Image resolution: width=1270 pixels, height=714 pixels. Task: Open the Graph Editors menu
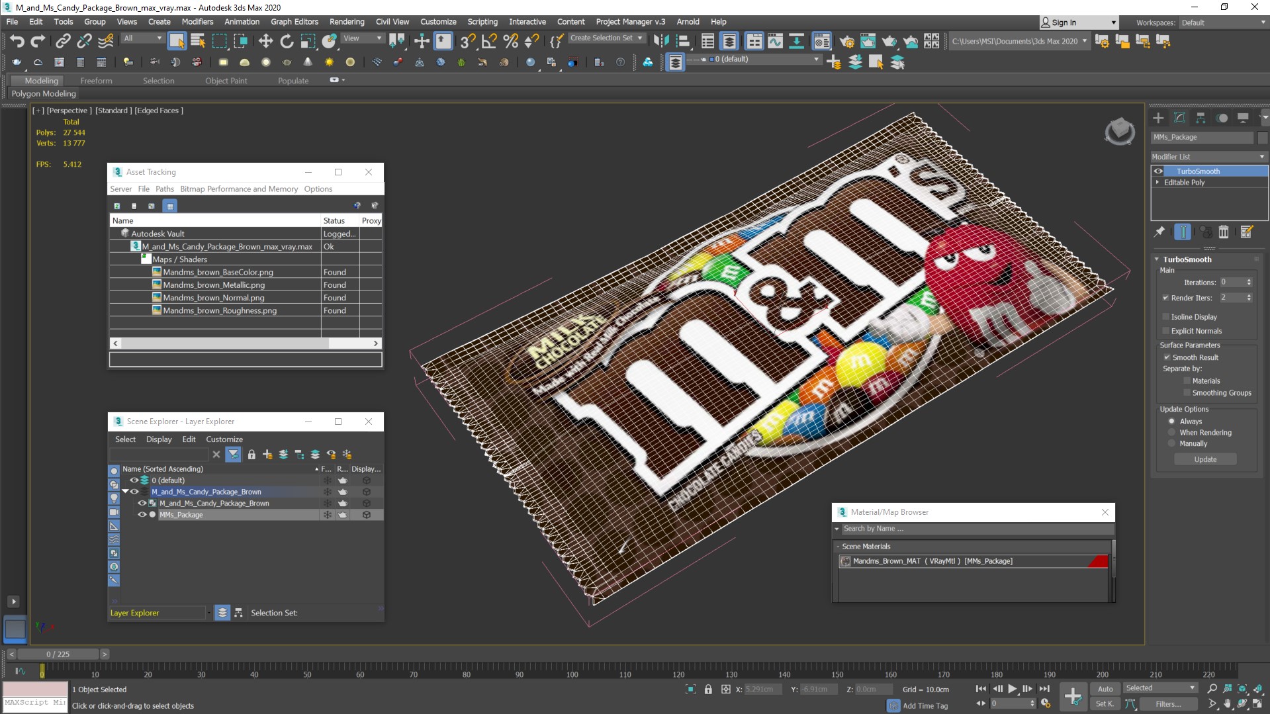295,22
